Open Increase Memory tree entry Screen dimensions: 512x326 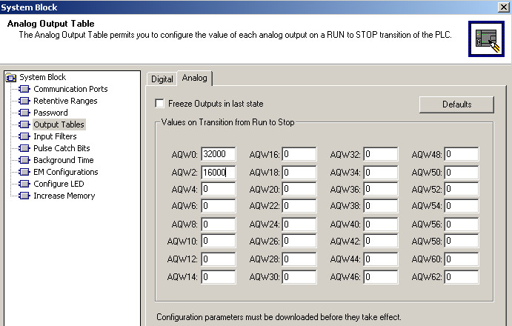[64, 196]
